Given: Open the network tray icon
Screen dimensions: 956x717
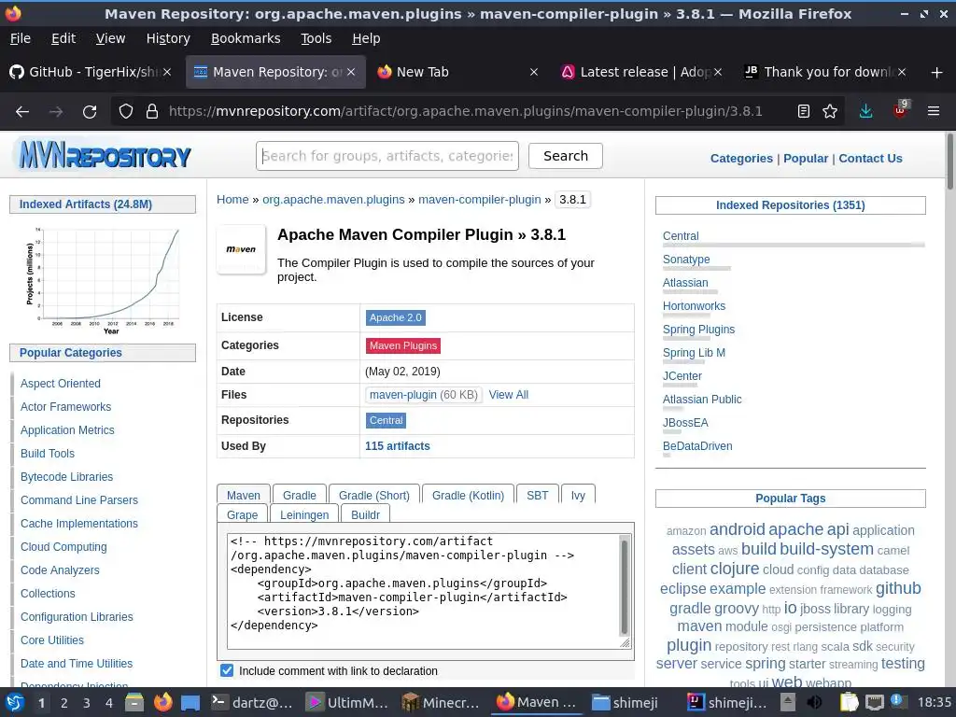Looking at the screenshot, I should (874, 702).
